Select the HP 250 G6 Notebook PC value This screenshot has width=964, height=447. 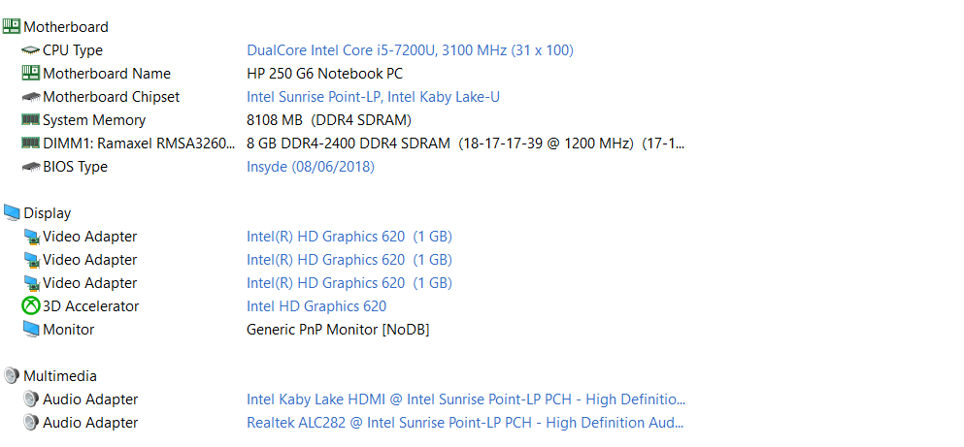tap(324, 74)
